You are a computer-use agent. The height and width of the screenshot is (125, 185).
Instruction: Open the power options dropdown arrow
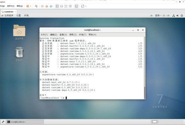click(x=31, y=6)
